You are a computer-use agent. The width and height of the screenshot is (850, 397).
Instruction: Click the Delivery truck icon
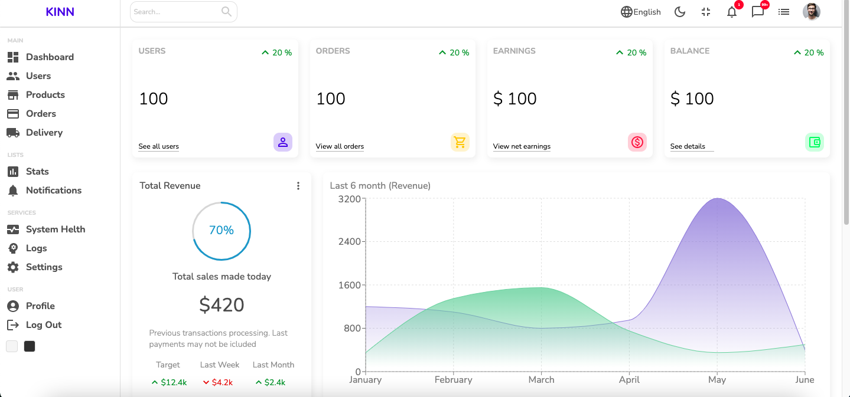coord(13,133)
